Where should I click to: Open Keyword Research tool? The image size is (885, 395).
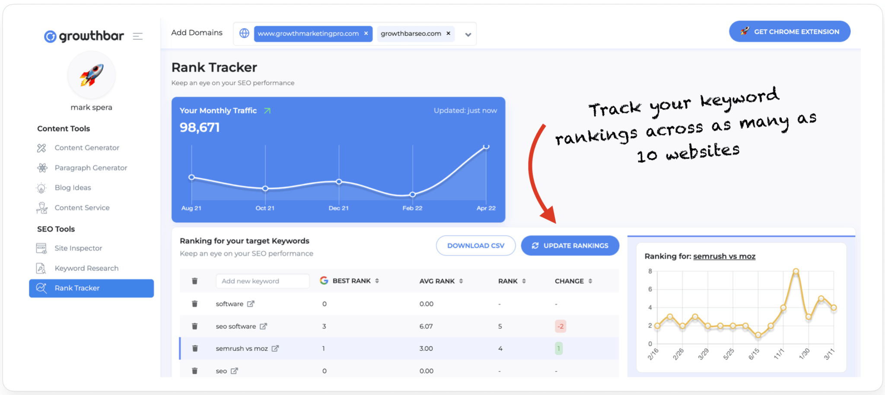coord(86,268)
